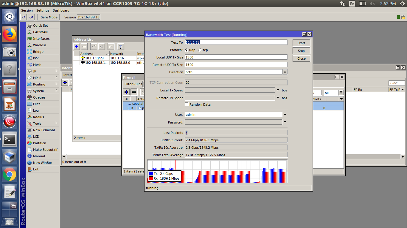Click the User field containing admin
This screenshot has height=228, width=407.
(233, 114)
